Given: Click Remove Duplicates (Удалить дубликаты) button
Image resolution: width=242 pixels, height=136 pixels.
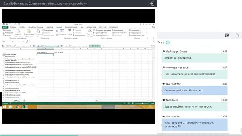Looking at the screenshot, I should click(x=101, y=33).
